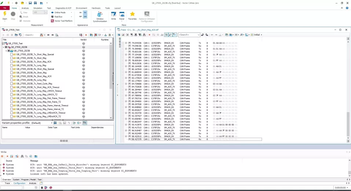Open Favorites star in ribbon
The image size is (351, 191).
pos(132,16)
